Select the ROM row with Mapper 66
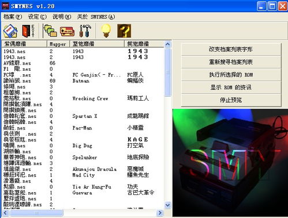The image size is (288, 218). [83, 63]
